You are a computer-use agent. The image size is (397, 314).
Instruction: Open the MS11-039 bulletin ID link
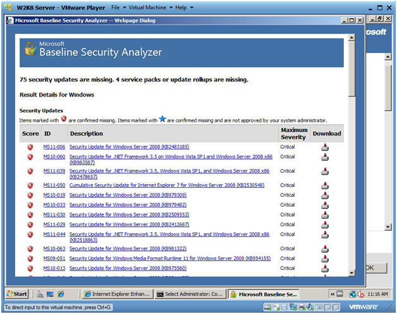pos(54,172)
